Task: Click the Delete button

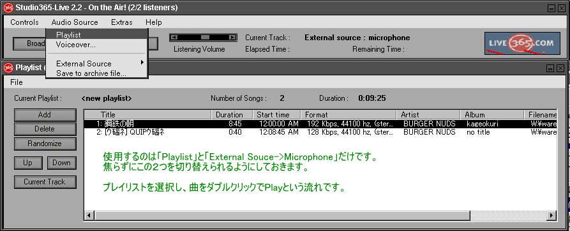Action: coord(45,129)
